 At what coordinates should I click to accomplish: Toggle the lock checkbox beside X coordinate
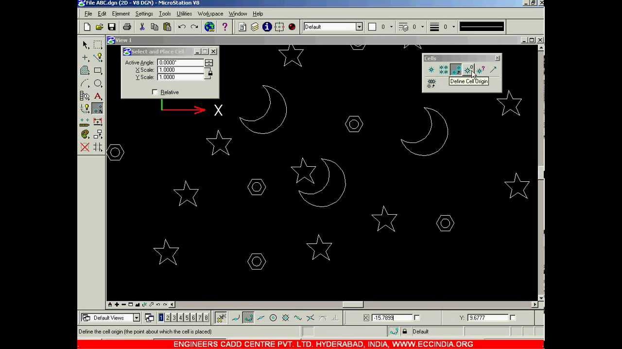pyautogui.click(x=416, y=318)
